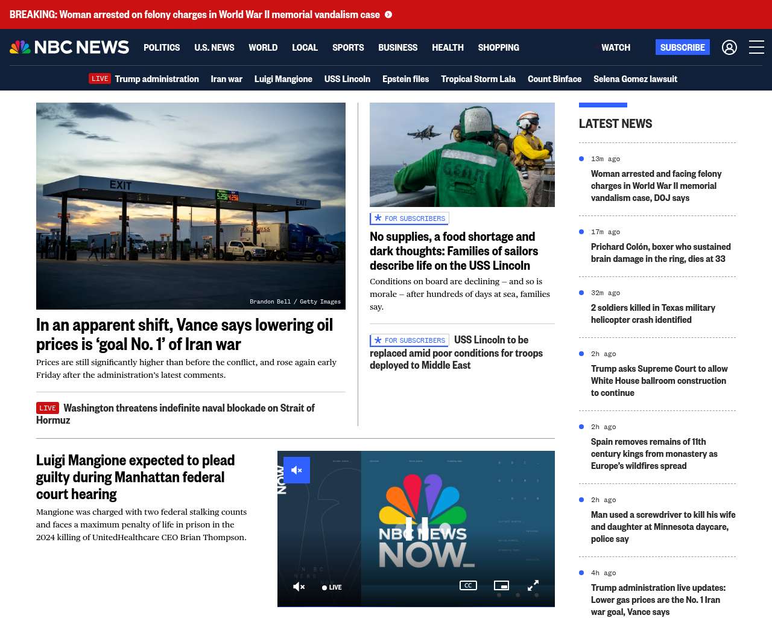The height and width of the screenshot is (618, 772).
Task: Open the Epstein files topic
Action: 405,78
